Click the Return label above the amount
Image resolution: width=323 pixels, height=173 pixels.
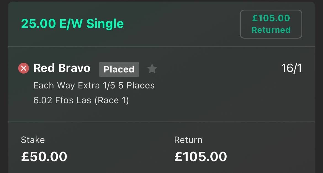tap(188, 140)
